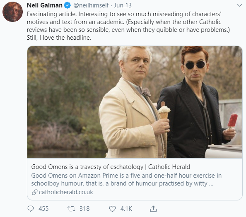Image resolution: width=246 pixels, height=217 pixels.
Task: Click the 'Still, I love the headline' line
Action: coord(59,38)
